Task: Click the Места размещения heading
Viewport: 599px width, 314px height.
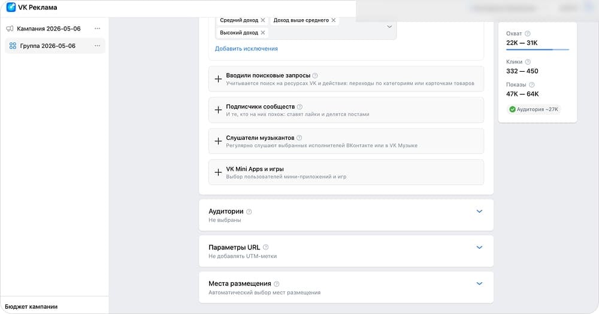Action: pos(240,283)
